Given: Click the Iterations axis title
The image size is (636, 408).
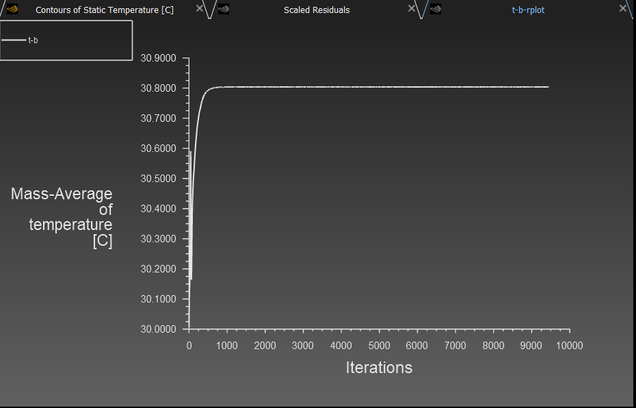Looking at the screenshot, I should click(x=379, y=368).
